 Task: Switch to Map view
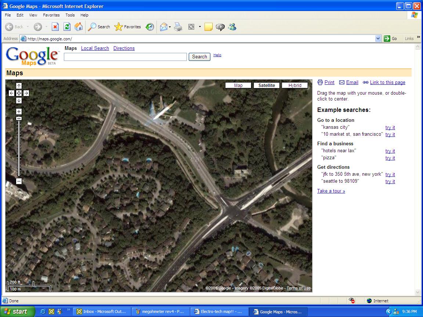point(238,85)
